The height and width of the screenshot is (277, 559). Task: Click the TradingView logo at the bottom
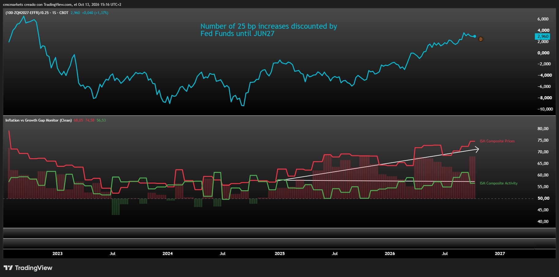pos(28,268)
